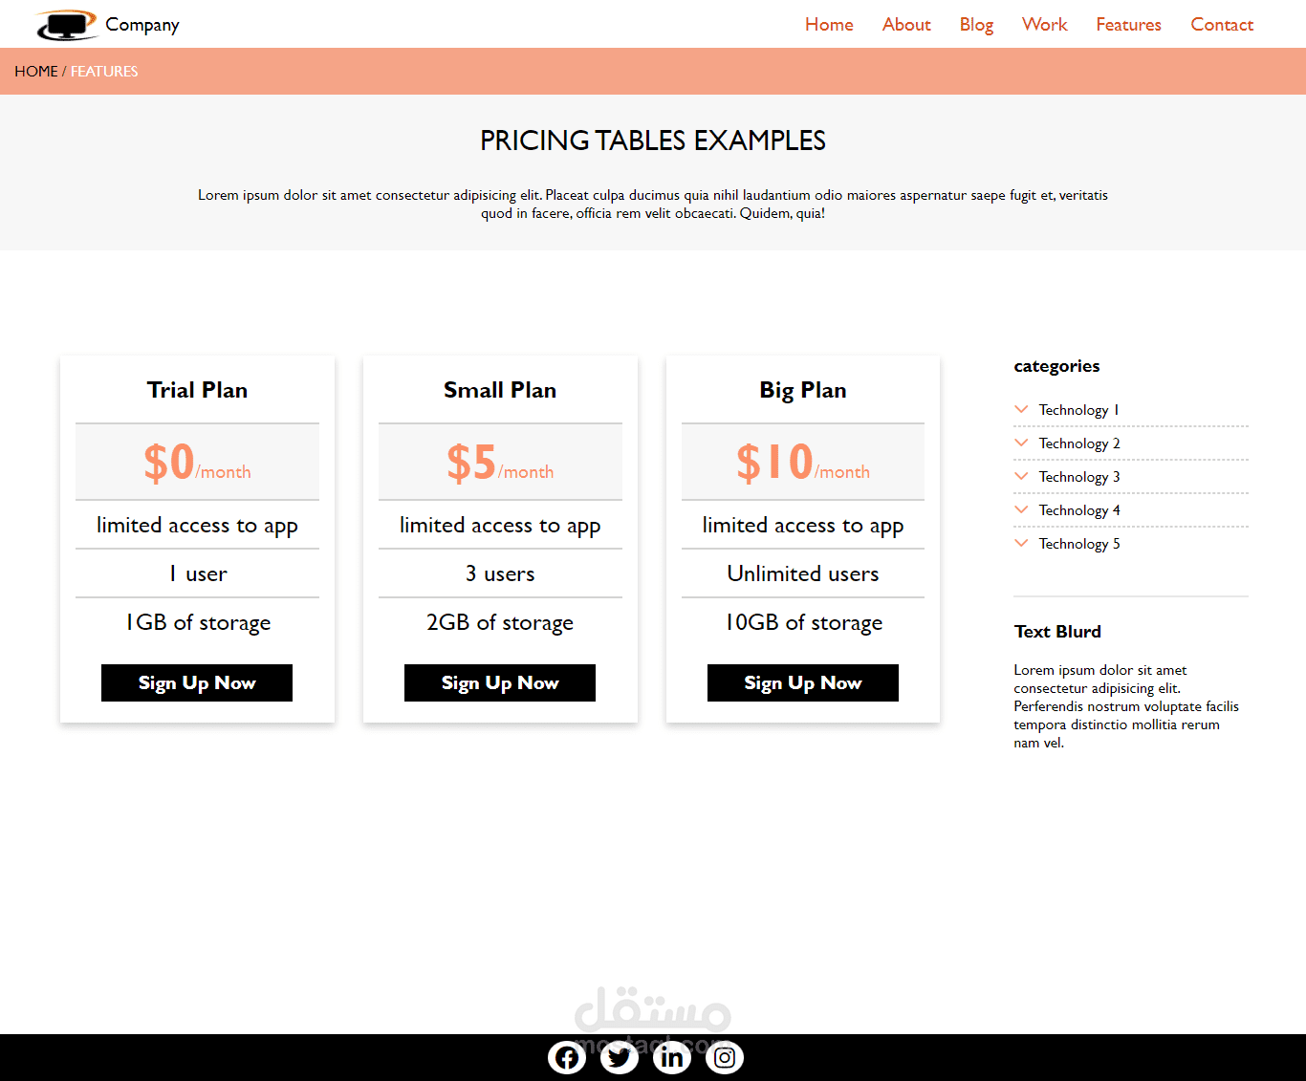Open Technology 2 category link
Viewport: 1306px width, 1081px height.
pos(1079,443)
